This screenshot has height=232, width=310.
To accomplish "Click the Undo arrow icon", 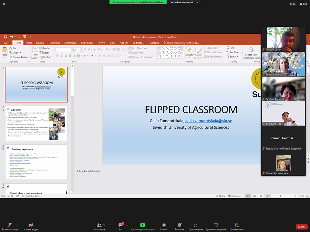I will pos(12,37).
